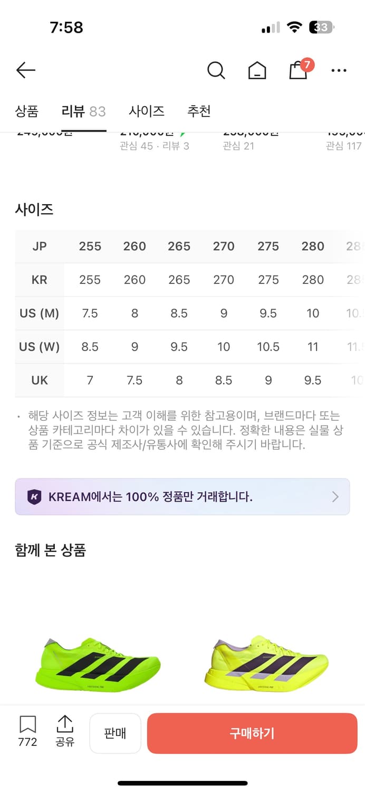This screenshot has width=365, height=793.
Task: Select size 270 in the JP row
Action: click(224, 246)
